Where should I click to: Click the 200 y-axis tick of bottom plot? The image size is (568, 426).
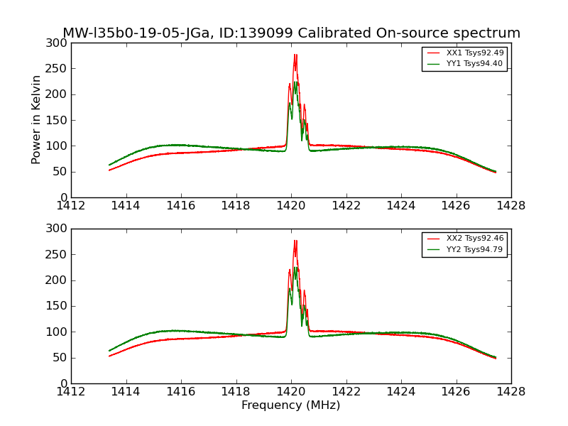pyautogui.click(x=56, y=280)
